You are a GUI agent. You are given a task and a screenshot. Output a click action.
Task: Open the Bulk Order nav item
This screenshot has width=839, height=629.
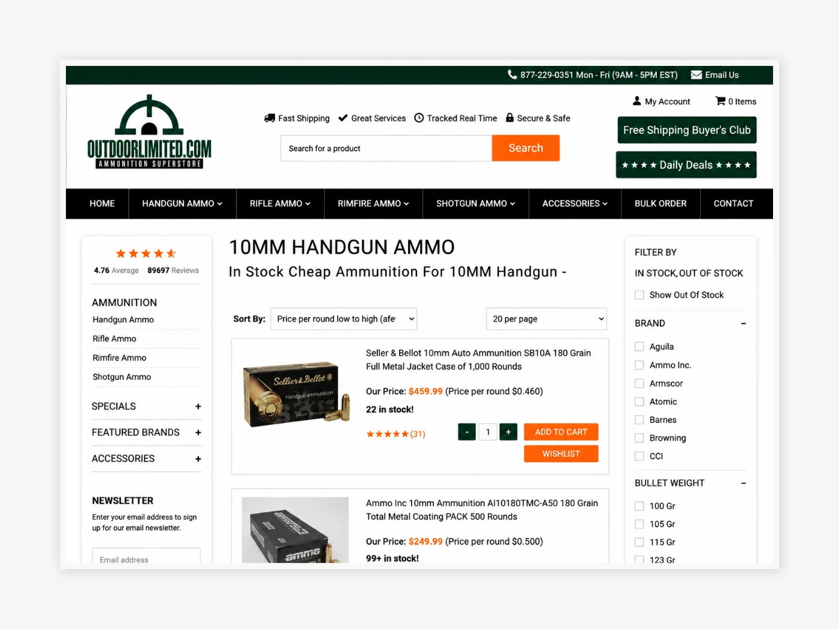pos(660,204)
